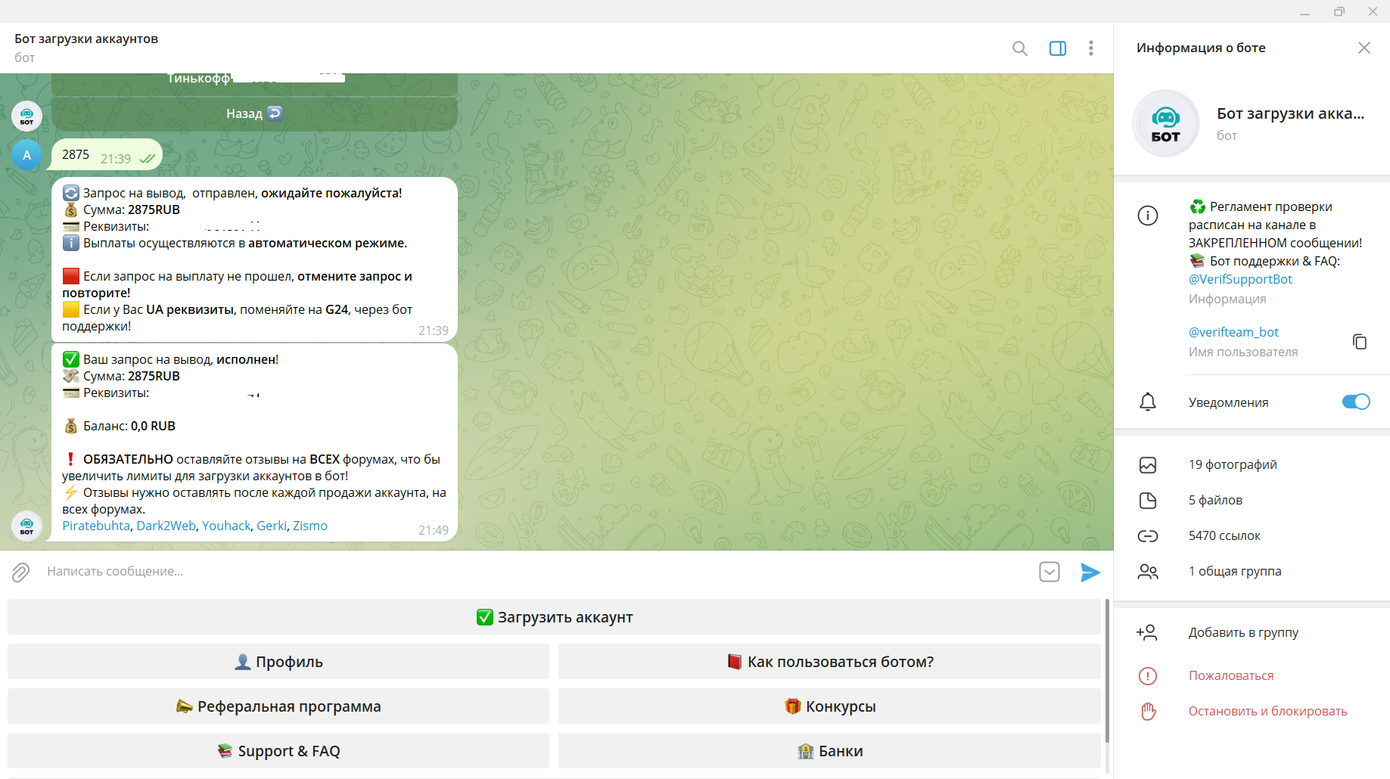The image size is (1390, 779).
Task: Stop and block the bot
Action: point(1267,711)
